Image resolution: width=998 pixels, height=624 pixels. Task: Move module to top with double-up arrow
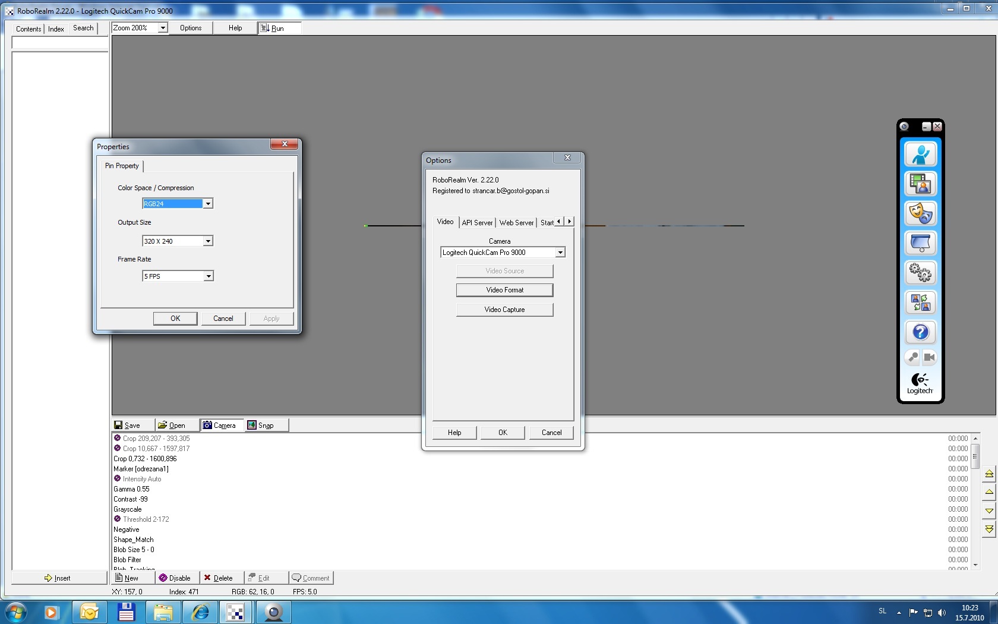[989, 474]
